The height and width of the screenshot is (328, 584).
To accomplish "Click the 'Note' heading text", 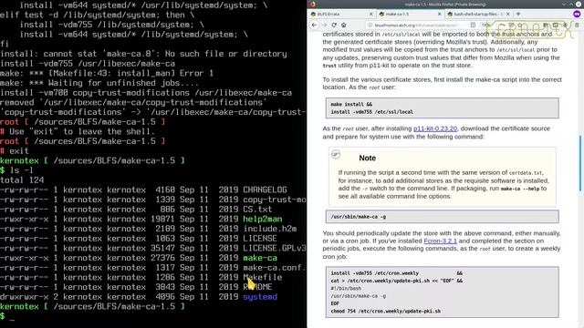I will pyautogui.click(x=367, y=158).
